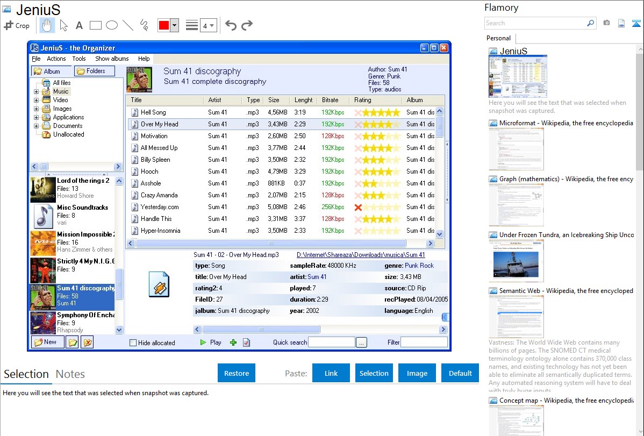This screenshot has width=644, height=436.
Task: Click the green plus icon beside Play
Action: click(233, 342)
